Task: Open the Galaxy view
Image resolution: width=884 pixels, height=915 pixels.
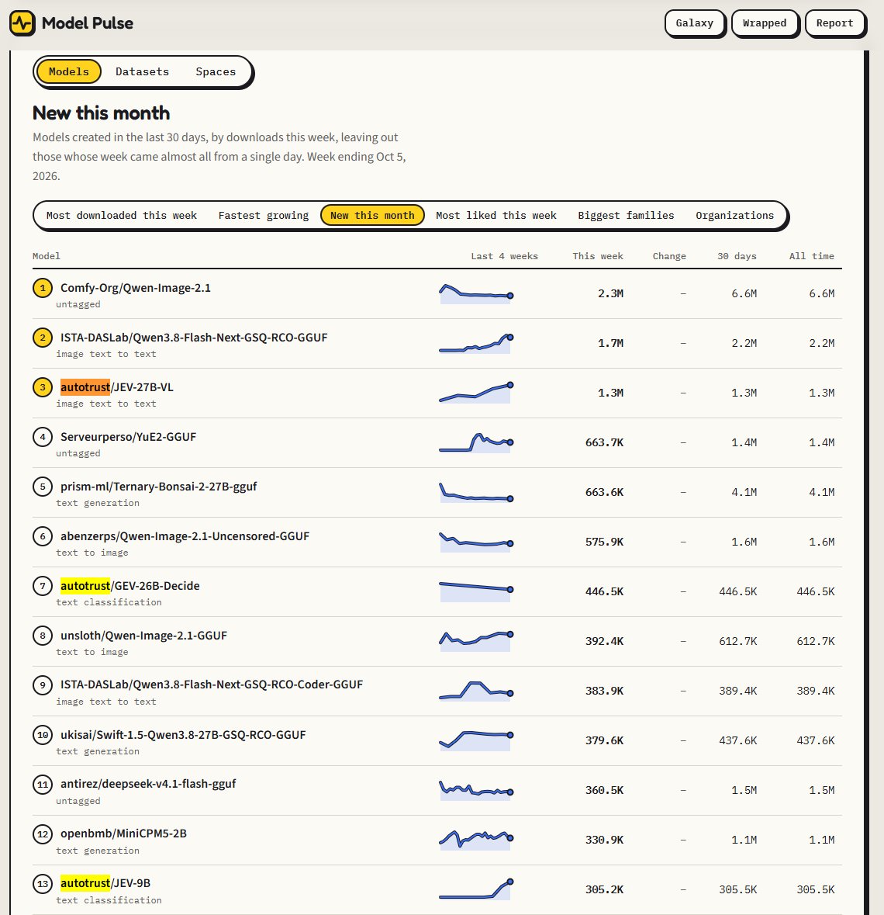Action: click(695, 23)
